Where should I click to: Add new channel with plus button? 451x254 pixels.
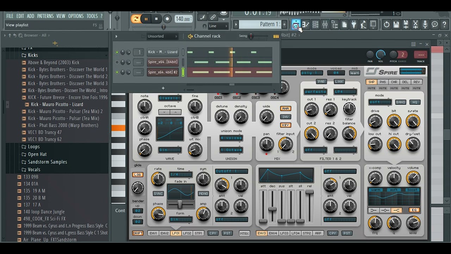pyautogui.click(x=163, y=88)
